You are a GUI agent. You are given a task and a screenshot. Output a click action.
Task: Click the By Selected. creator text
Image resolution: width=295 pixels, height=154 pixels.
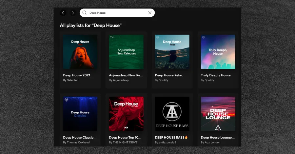(71, 80)
